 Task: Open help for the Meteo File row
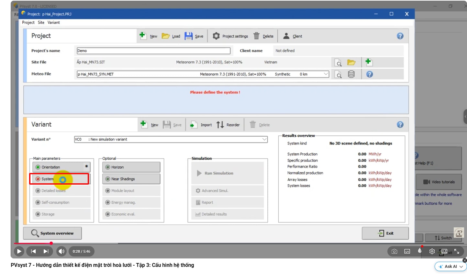[369, 74]
